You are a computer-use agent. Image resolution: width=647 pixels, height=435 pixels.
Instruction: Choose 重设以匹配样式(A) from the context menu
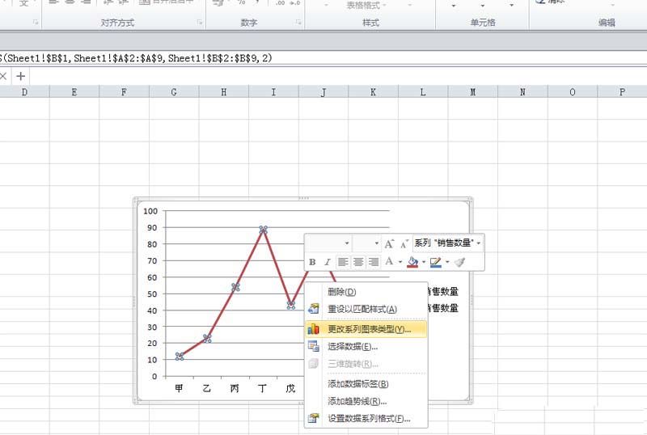tap(366, 309)
